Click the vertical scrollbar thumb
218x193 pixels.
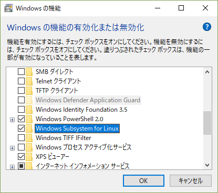point(207,123)
